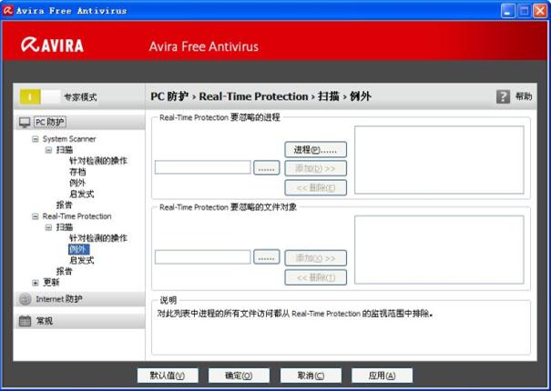Expand the 更新 tree node
The width and height of the screenshot is (551, 391).
pyautogui.click(x=36, y=283)
